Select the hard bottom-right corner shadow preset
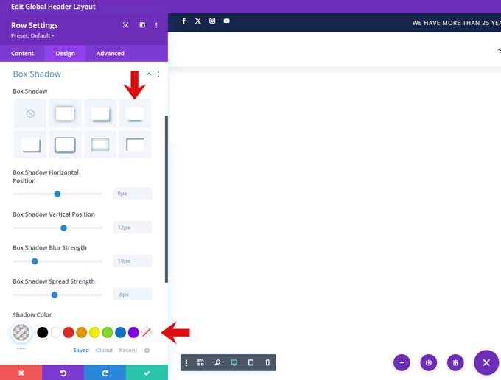Viewport: 501px width, 380px height. tap(30, 144)
